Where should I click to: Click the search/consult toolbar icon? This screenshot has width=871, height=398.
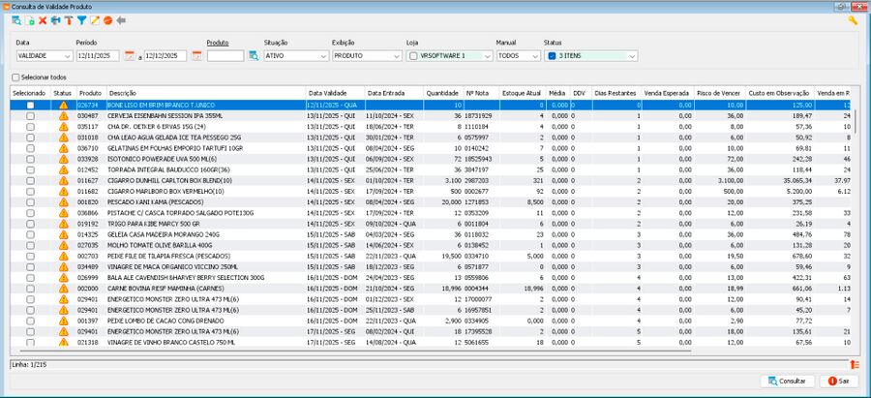16,20
